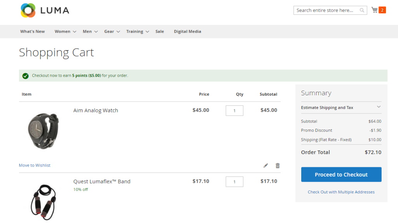Click the Shopping Cart heading

click(56, 52)
